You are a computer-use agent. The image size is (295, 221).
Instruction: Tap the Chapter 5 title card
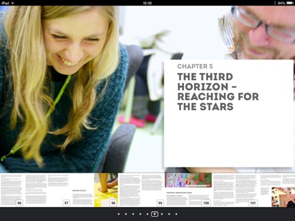tap(229, 114)
